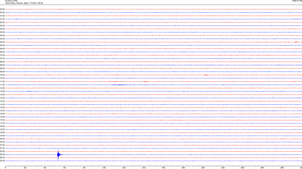302x169 pixels.
Task: Click the '10:00' trace time label
Action: click(x=2, y=75)
